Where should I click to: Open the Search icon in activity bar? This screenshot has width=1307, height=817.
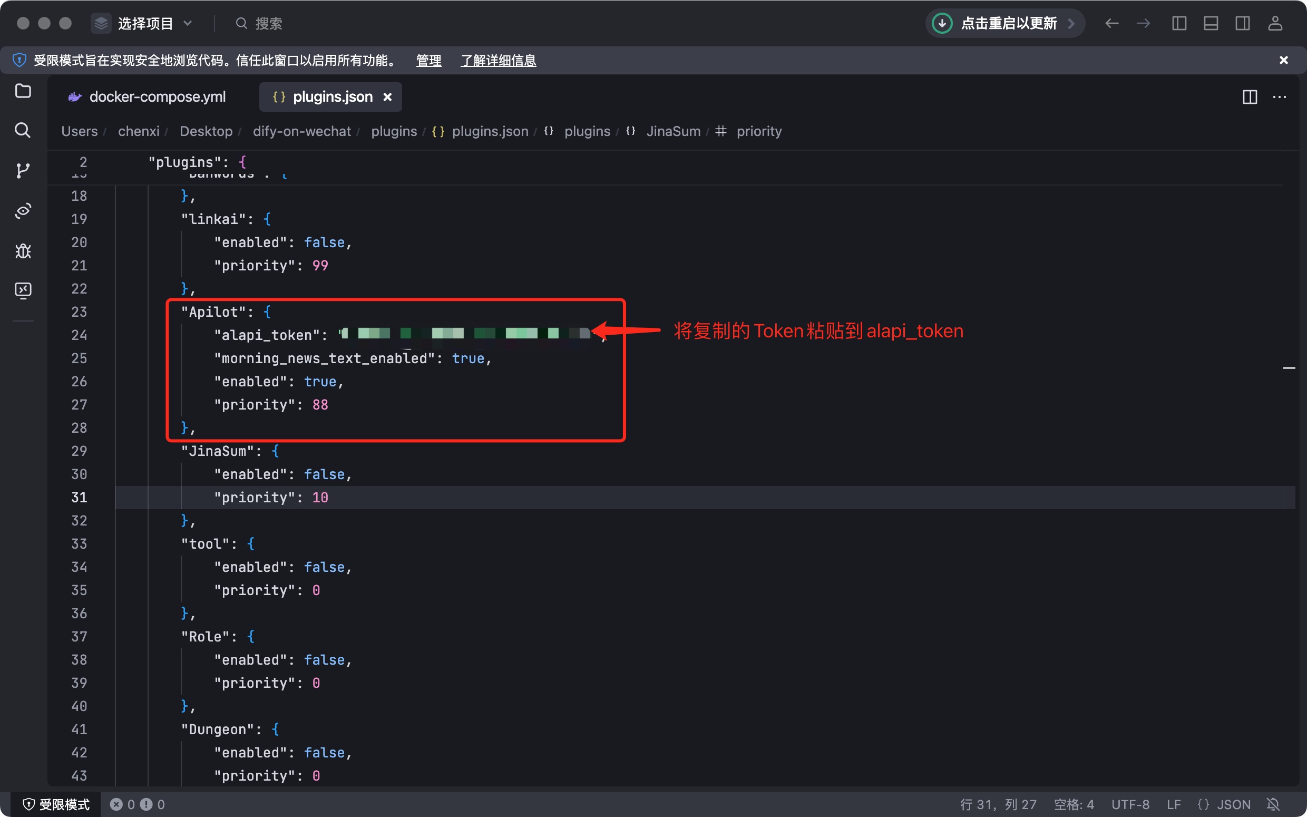(23, 130)
